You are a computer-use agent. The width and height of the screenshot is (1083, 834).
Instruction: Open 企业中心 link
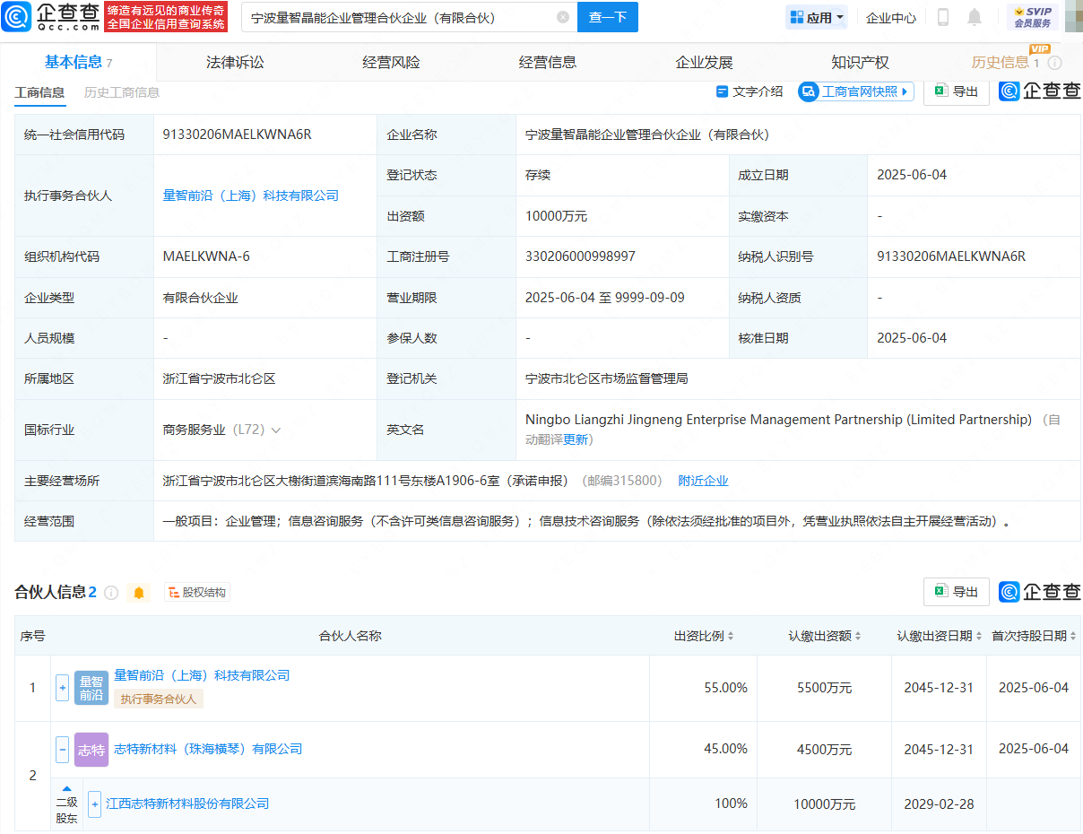tap(891, 17)
